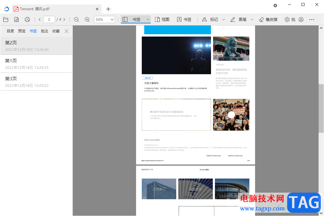Minimize the window
The width and height of the screenshot is (324, 216).
click(x=290, y=4)
